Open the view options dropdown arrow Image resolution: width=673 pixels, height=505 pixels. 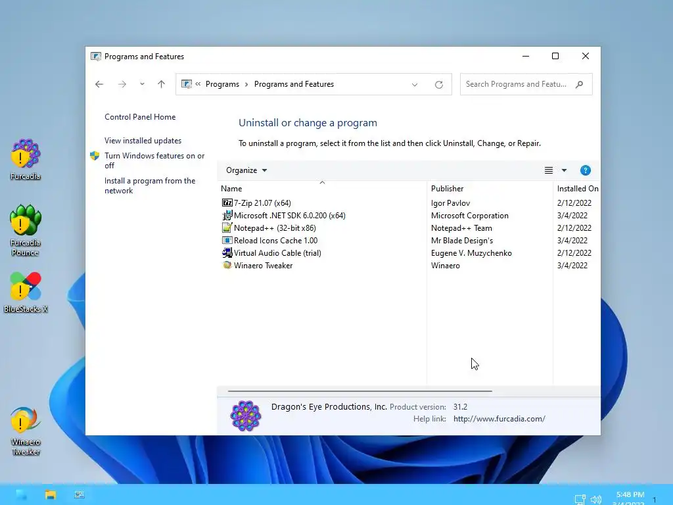coord(564,170)
